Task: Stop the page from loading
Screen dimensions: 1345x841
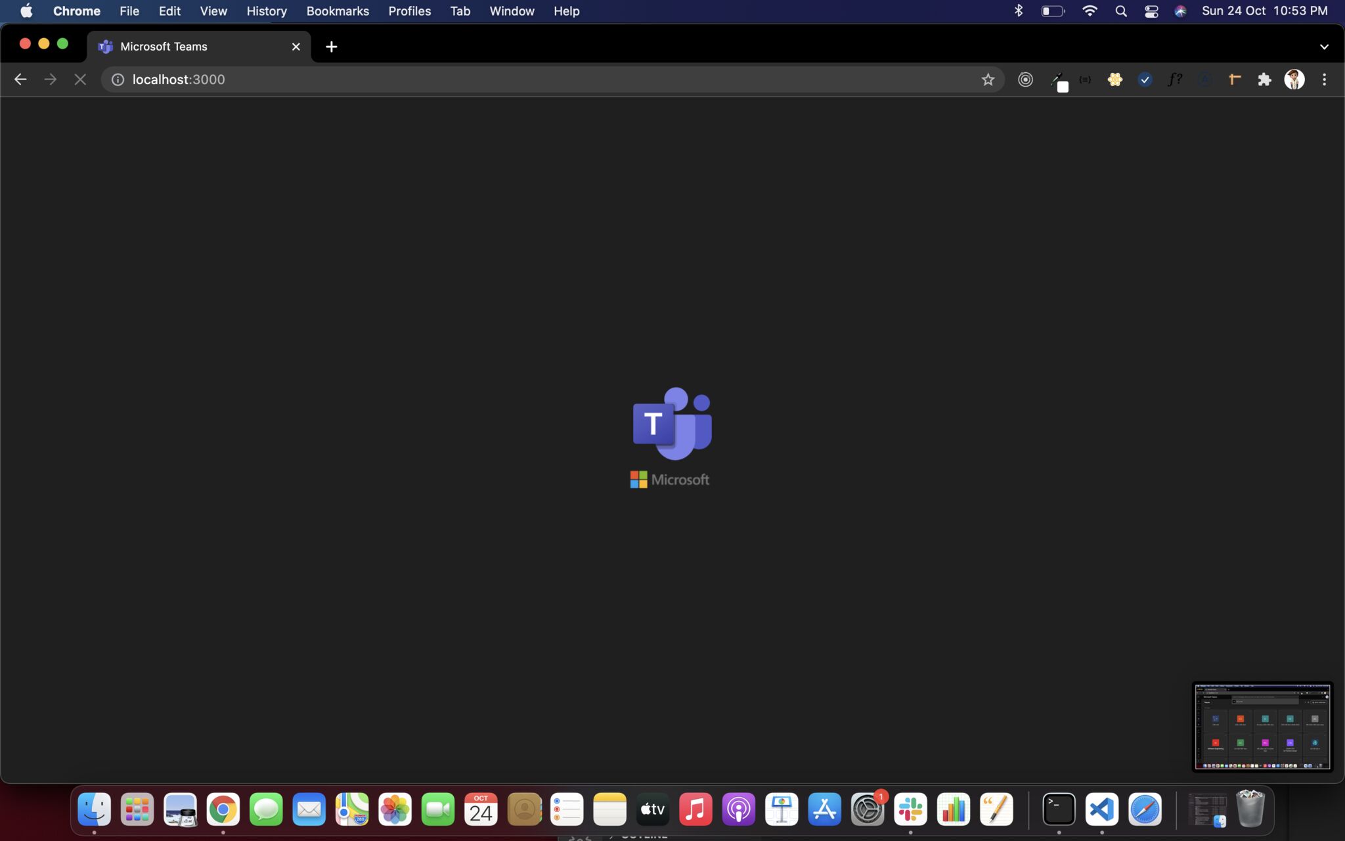Action: point(80,80)
